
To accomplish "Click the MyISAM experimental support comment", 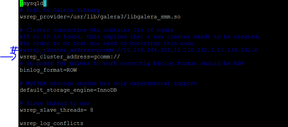I will coord(109,84).
